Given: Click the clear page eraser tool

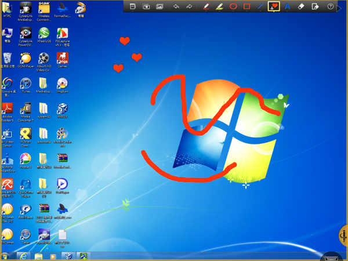Looking at the screenshot, I should [315, 6].
